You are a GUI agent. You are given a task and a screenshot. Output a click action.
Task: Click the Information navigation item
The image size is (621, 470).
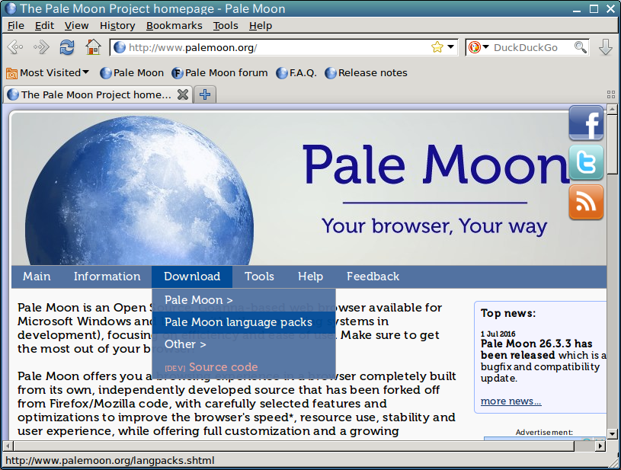[107, 277]
